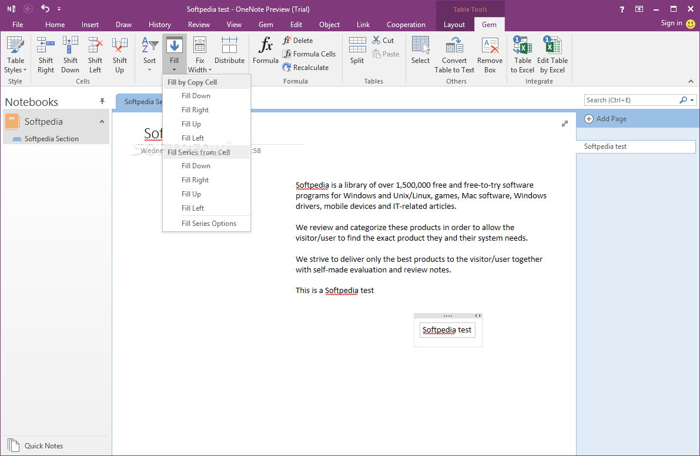Choose Fill Right under Fill by Copy Cell
Image resolution: width=700 pixels, height=456 pixels.
click(x=207, y=110)
